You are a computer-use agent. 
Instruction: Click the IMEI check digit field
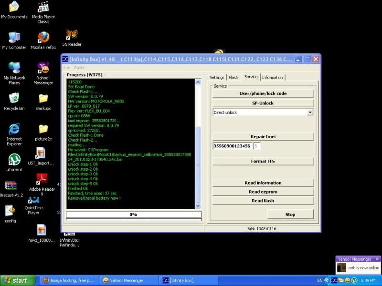257,146
